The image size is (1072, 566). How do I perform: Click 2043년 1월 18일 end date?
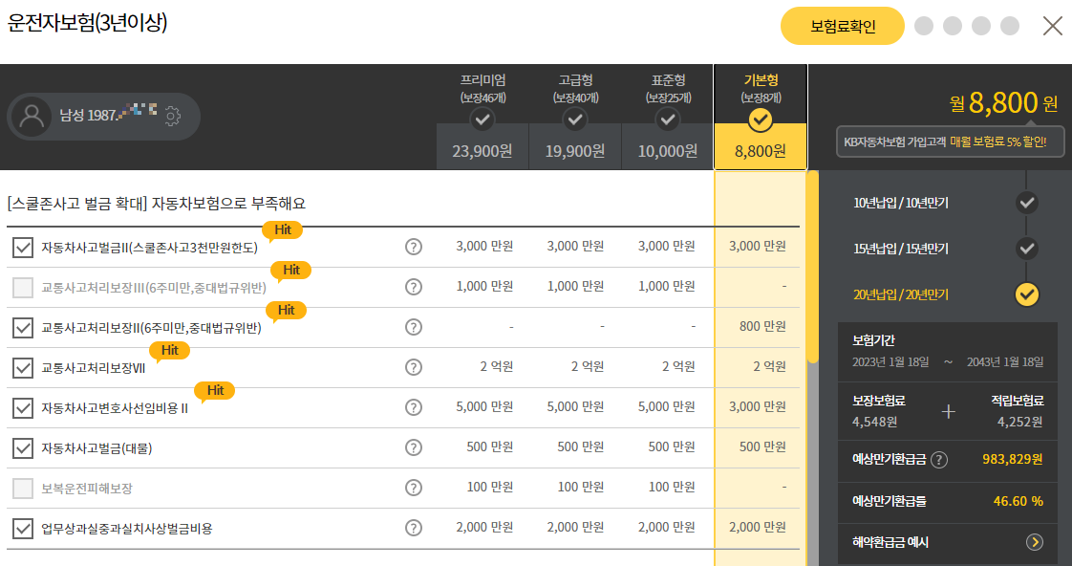(x=1005, y=362)
